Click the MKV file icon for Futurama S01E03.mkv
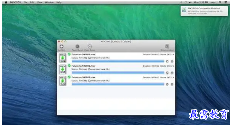This screenshot has width=231, height=125. tap(63, 81)
